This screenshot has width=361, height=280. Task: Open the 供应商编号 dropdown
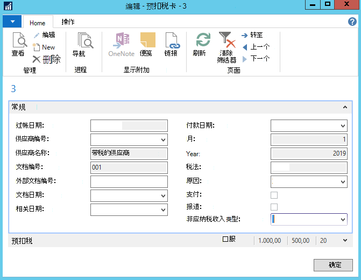[163, 139]
